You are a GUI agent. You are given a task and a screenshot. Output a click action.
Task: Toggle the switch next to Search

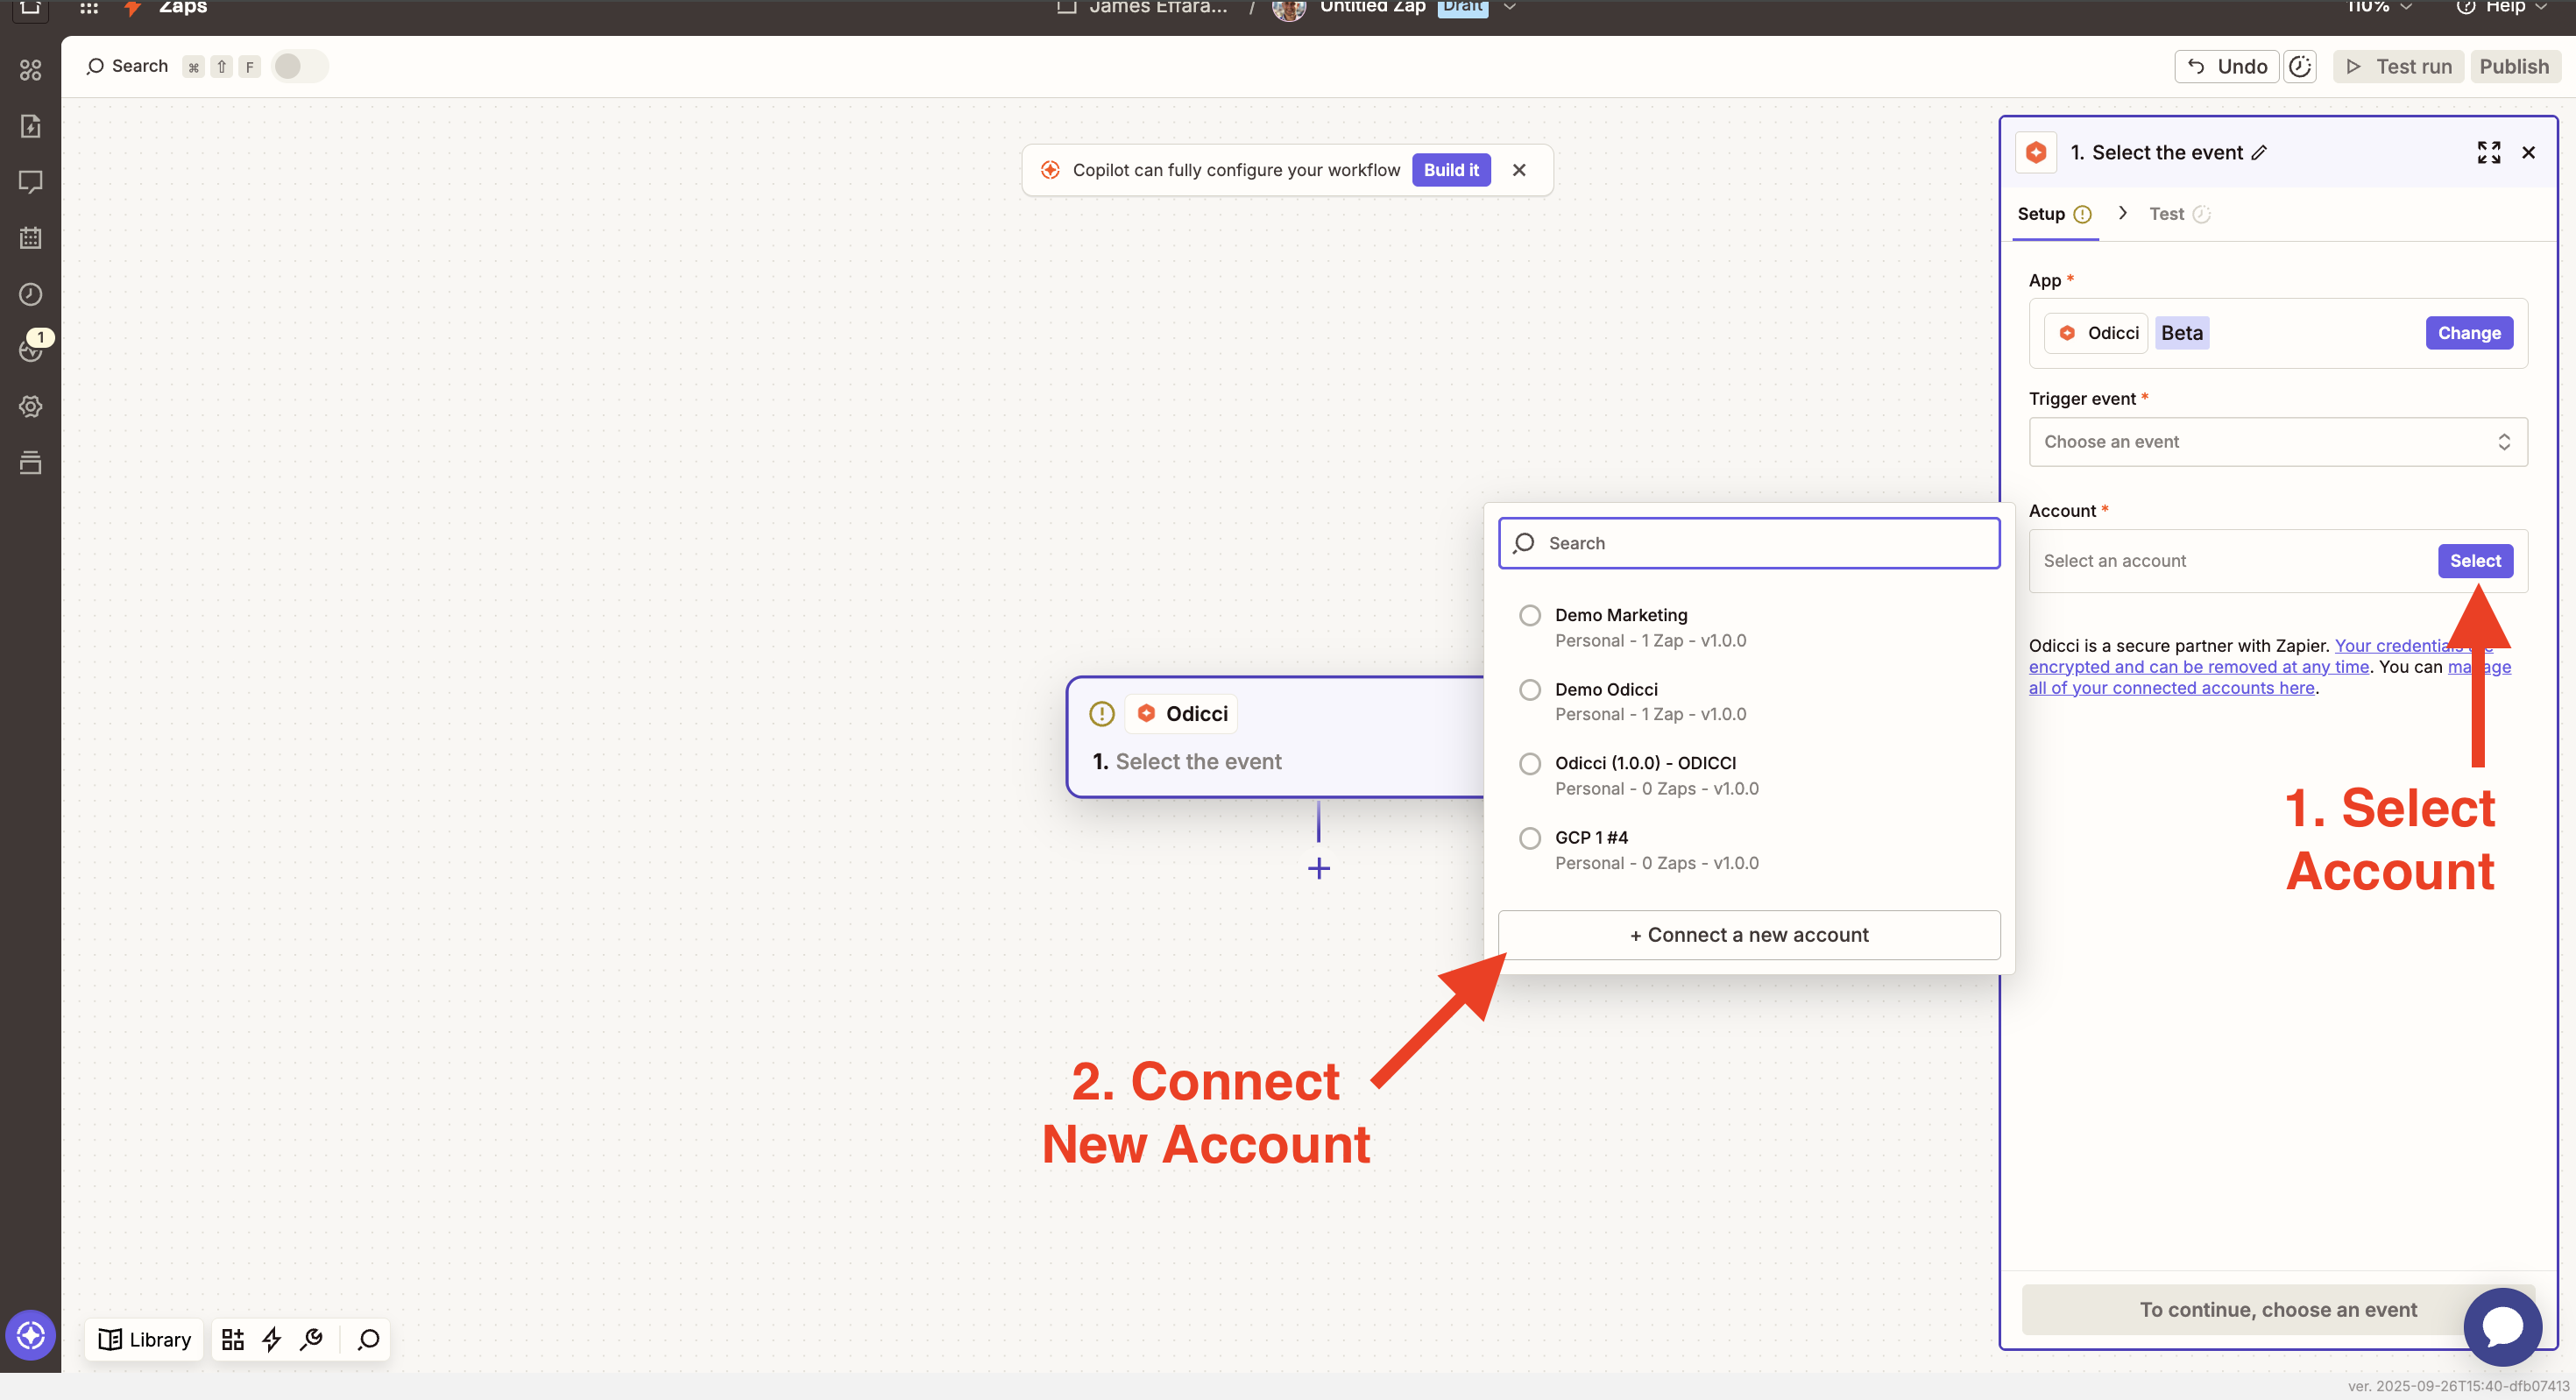click(x=299, y=66)
